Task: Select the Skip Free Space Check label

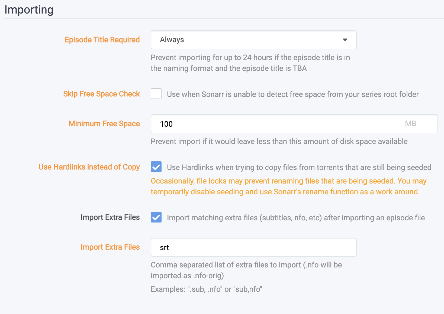Action: (101, 94)
